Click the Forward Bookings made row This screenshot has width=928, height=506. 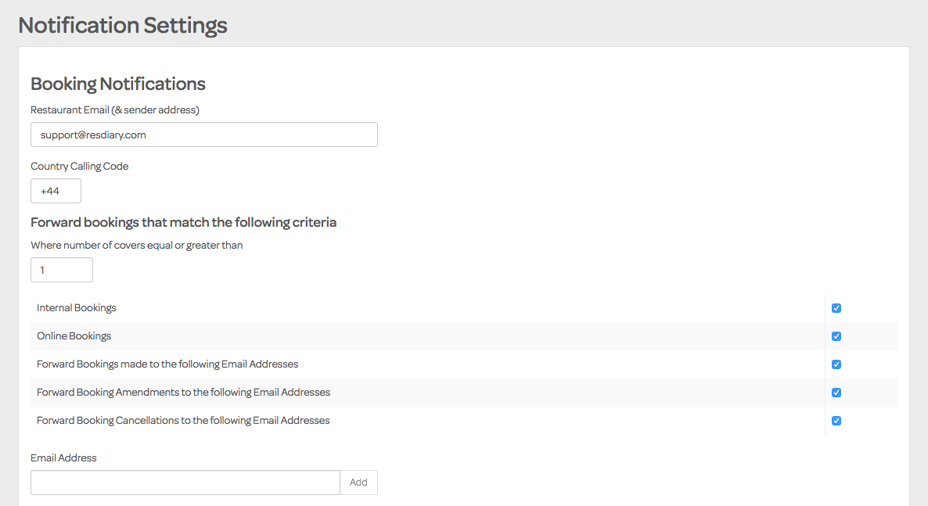click(x=167, y=364)
